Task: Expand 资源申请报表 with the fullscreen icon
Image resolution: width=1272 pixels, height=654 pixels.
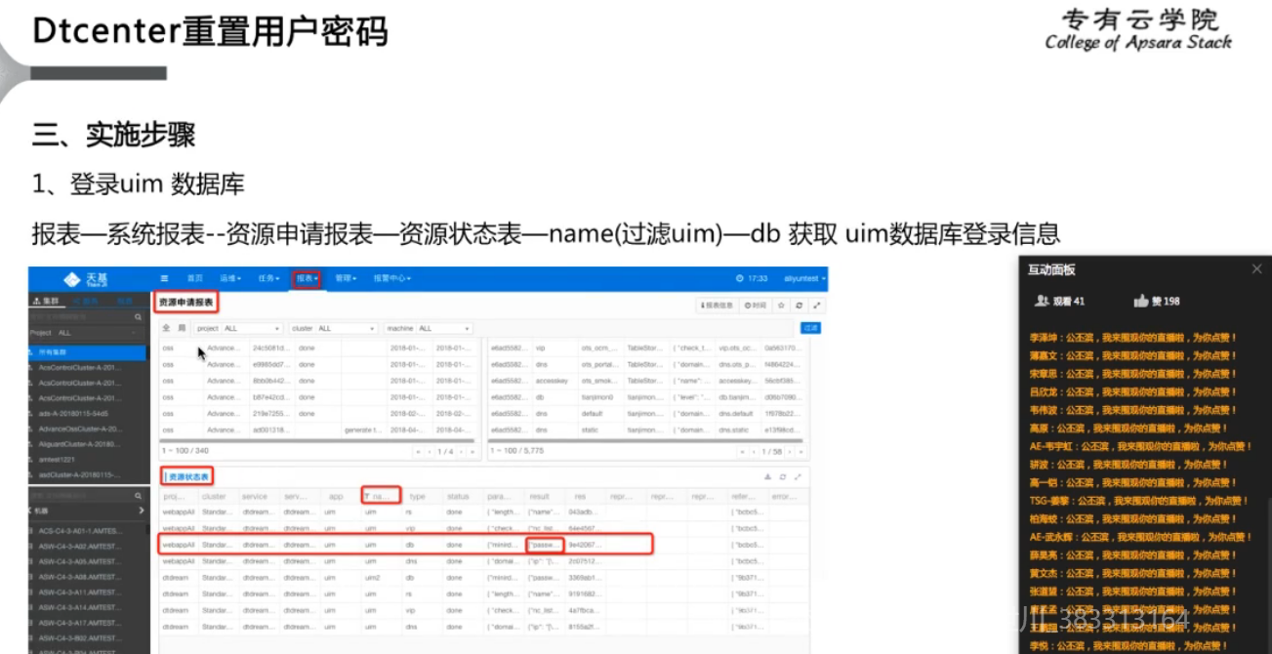Action: 817,305
